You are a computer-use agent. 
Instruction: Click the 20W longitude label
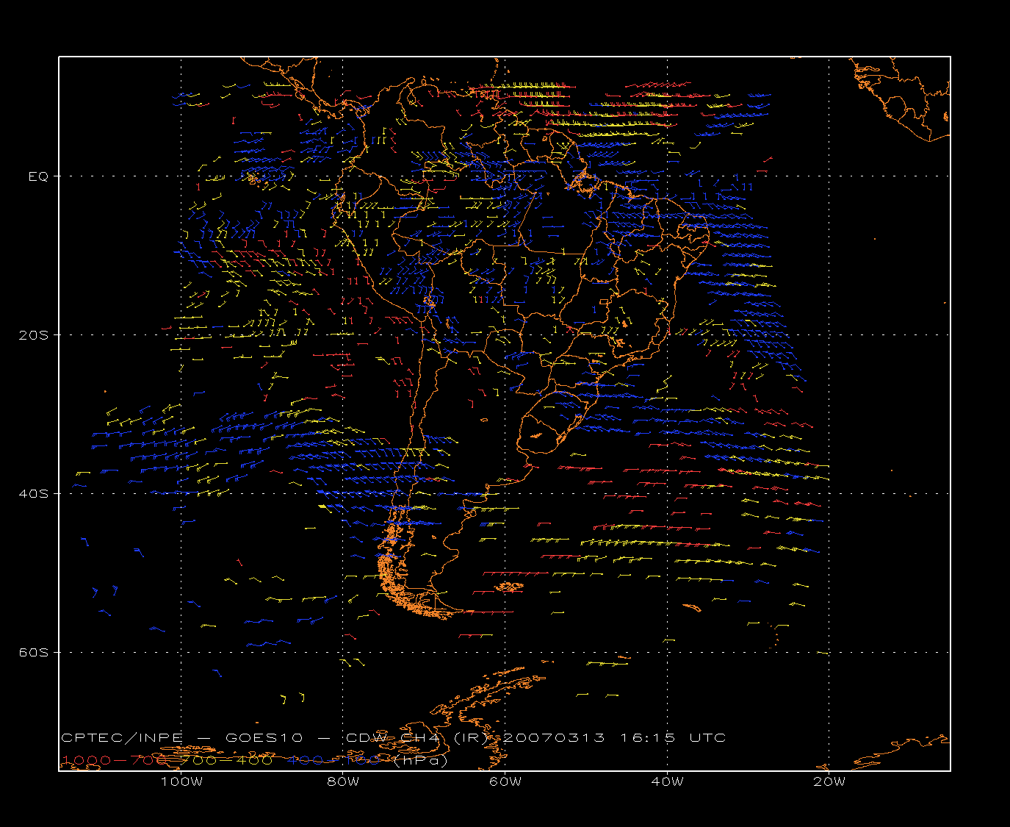[x=829, y=781]
